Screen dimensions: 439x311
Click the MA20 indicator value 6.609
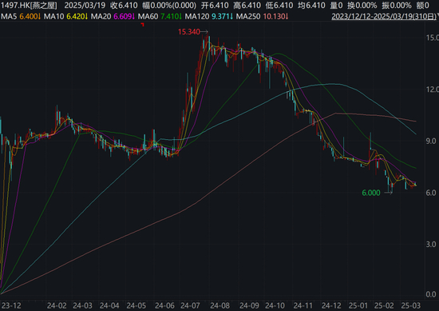[x=124, y=17]
